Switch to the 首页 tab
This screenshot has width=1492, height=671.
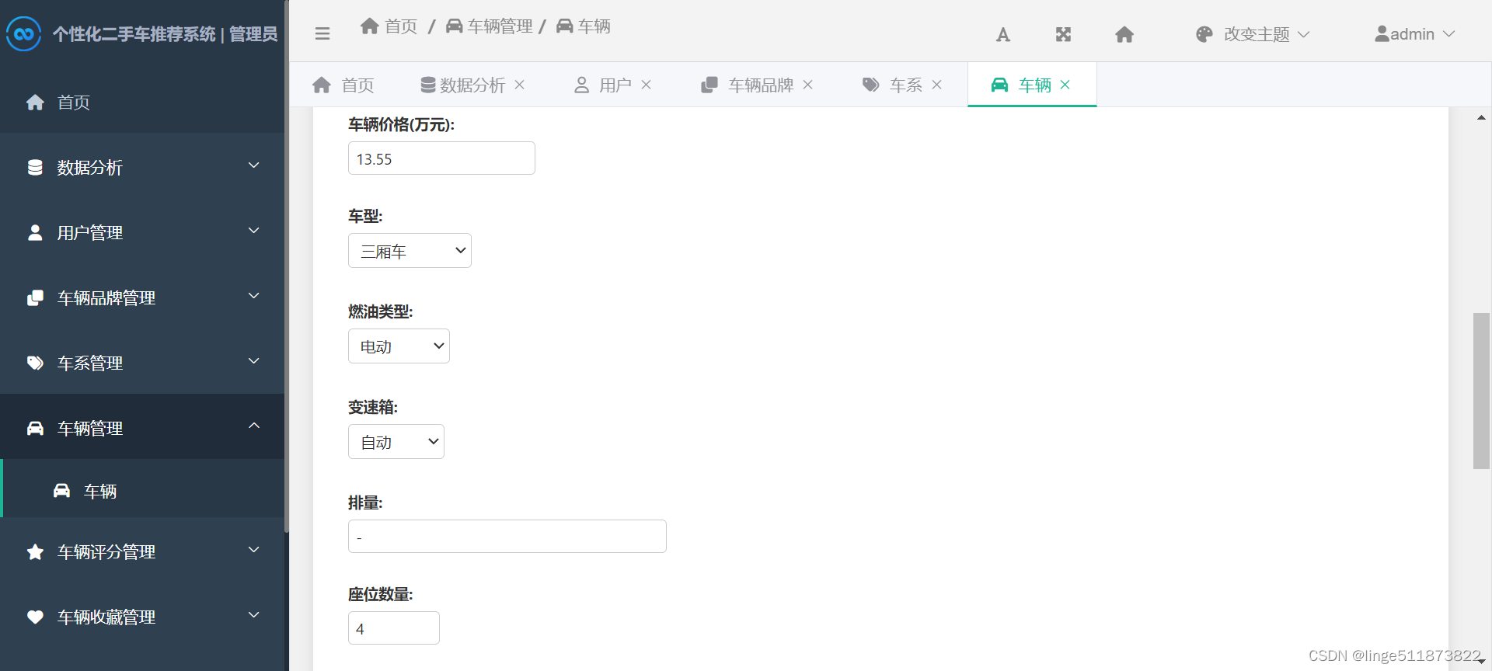click(343, 85)
